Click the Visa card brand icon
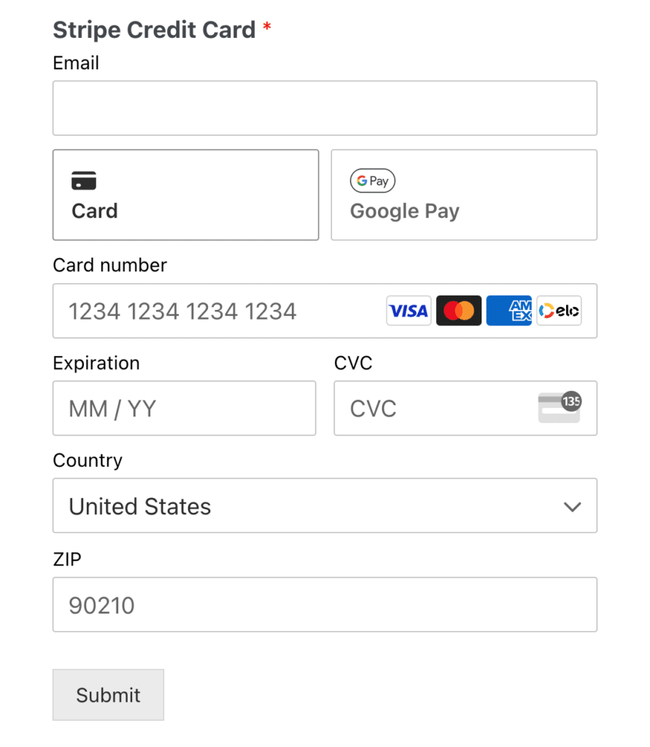Viewport: 650px width, 747px height. click(x=409, y=311)
